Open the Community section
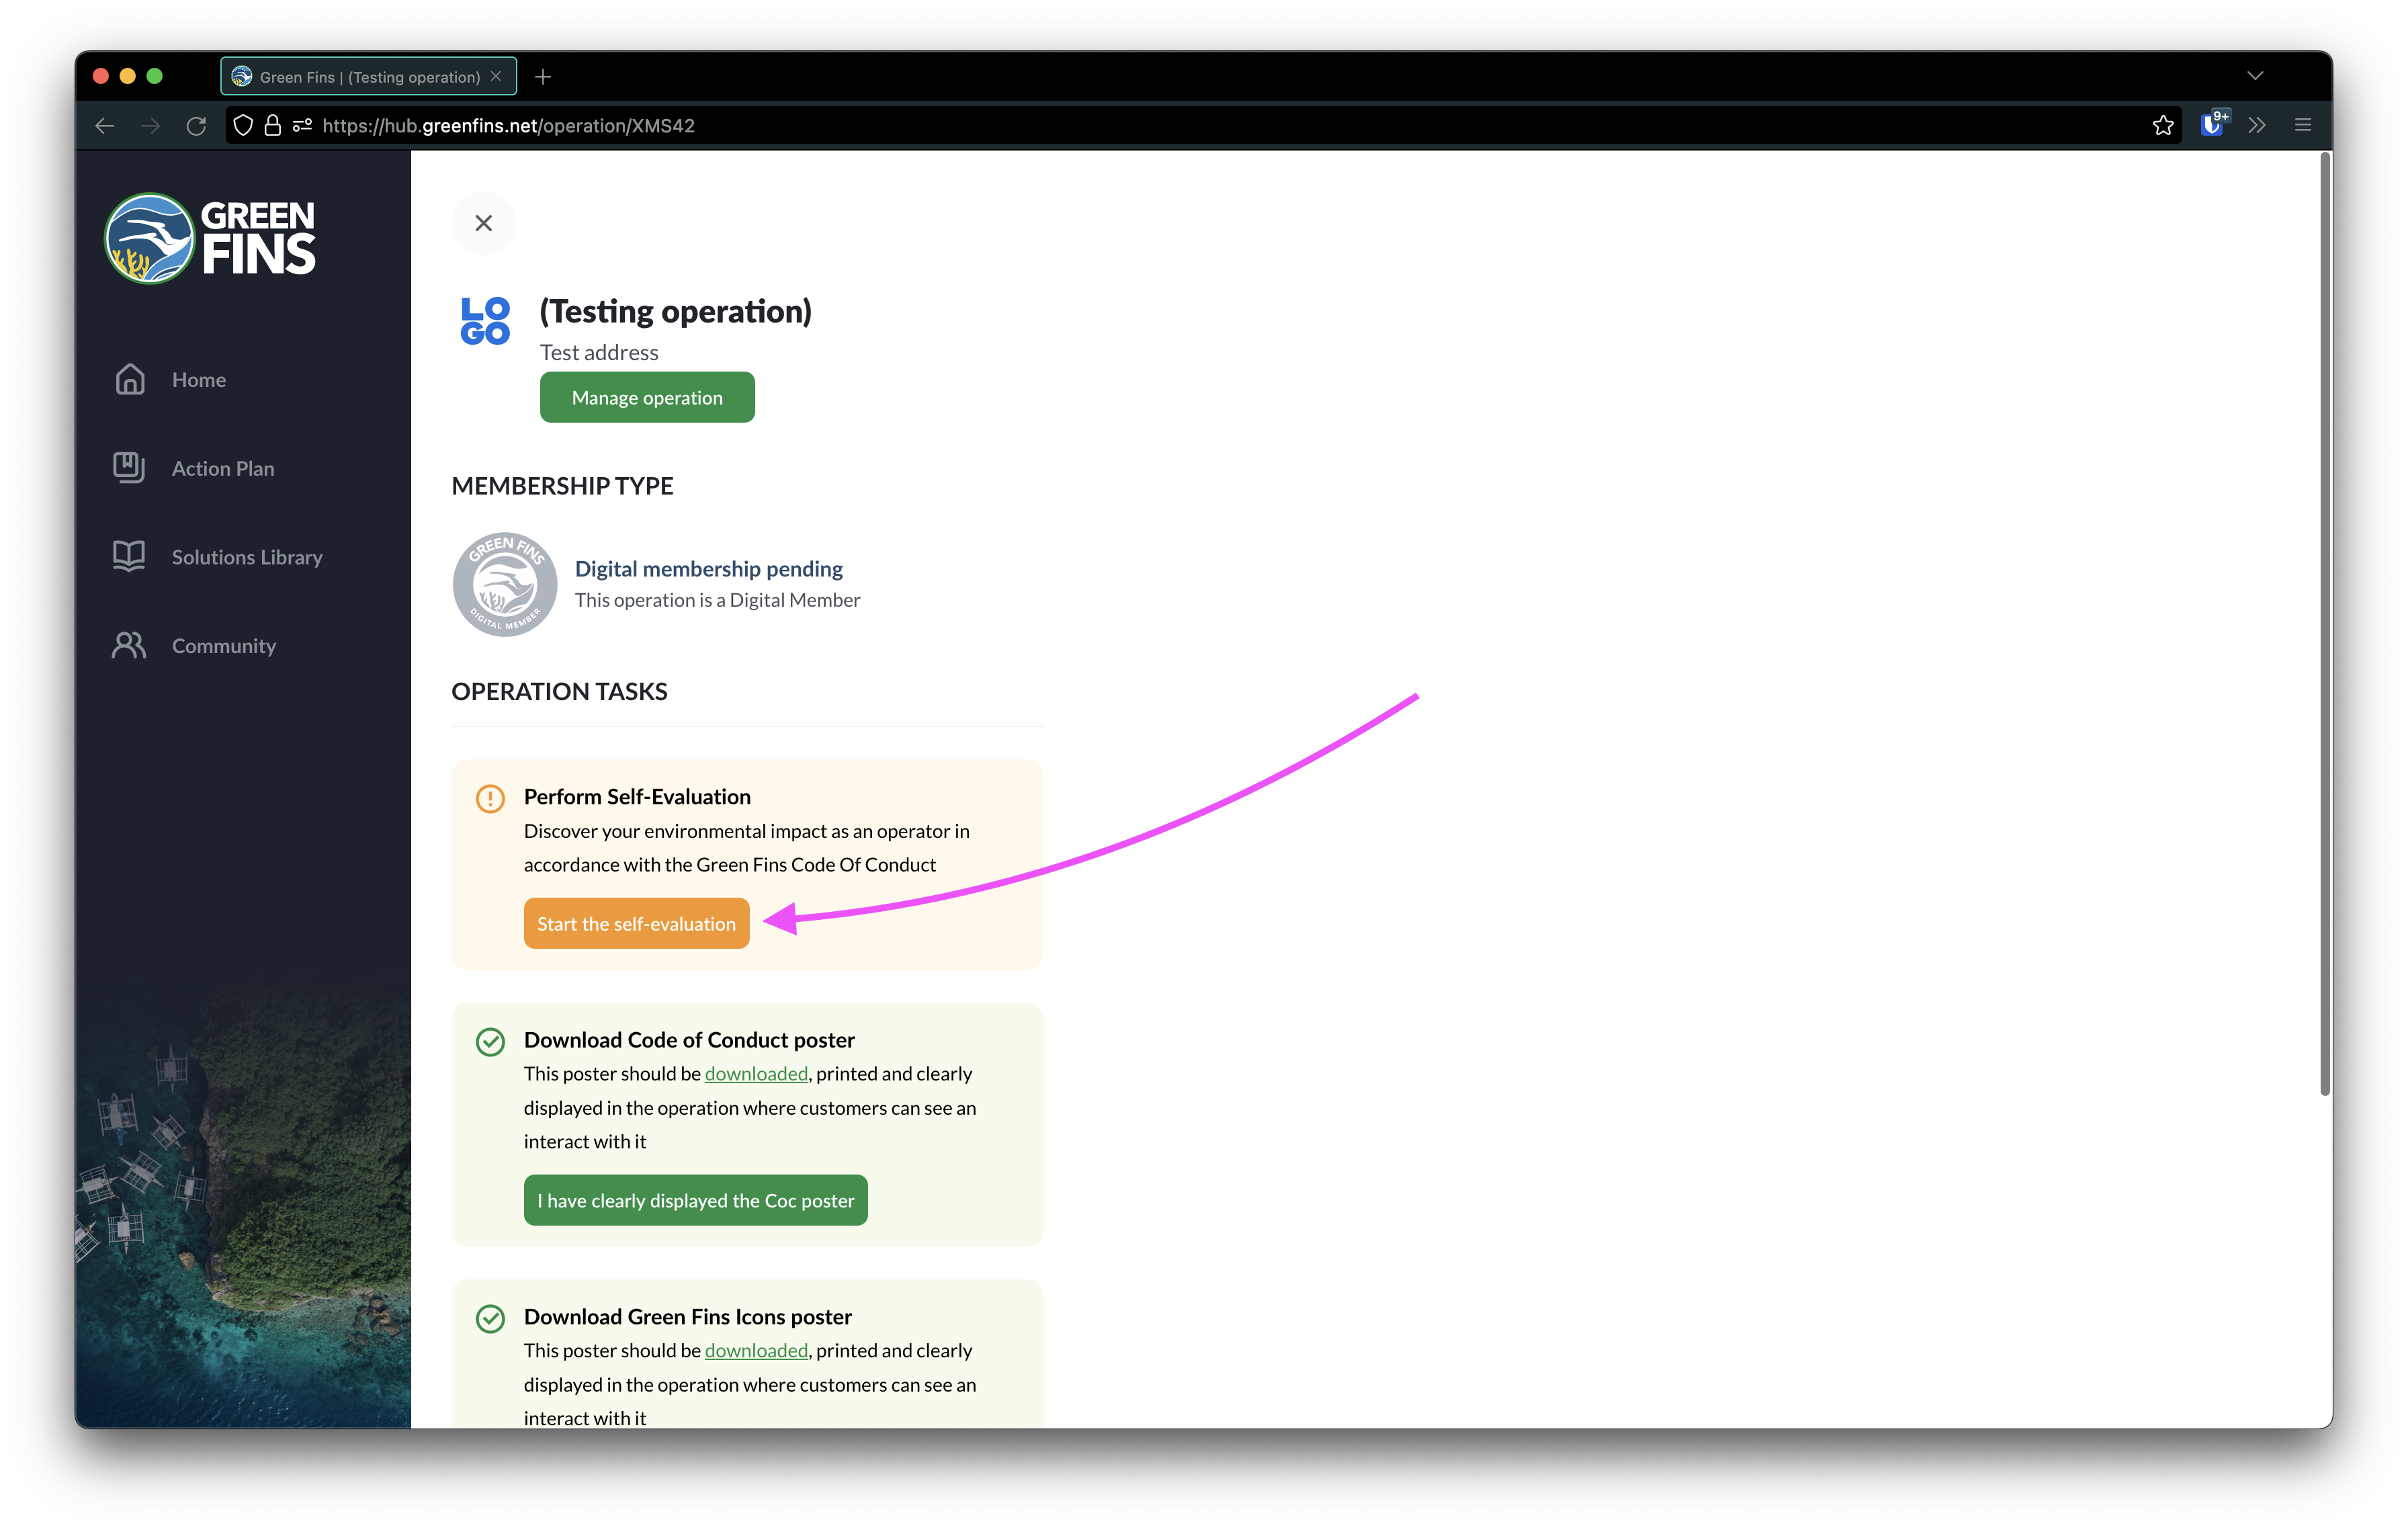 (x=223, y=646)
